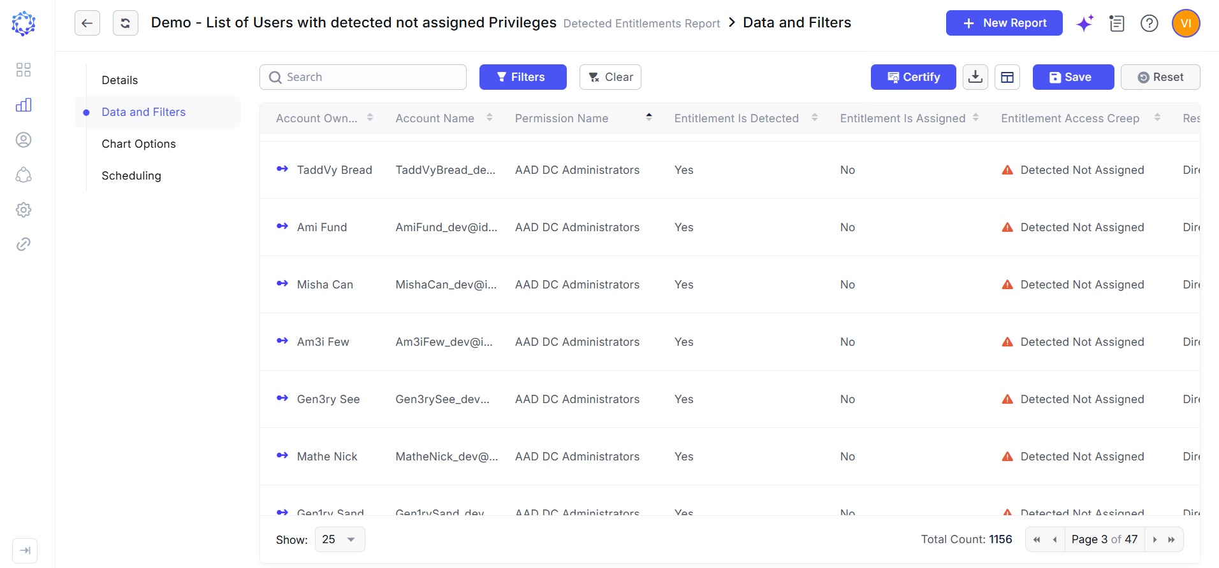Click Detected Entitlements Report breadcrumb
Screen dimensions: 1219x568
pos(641,24)
